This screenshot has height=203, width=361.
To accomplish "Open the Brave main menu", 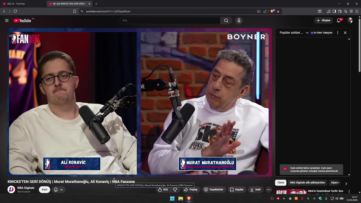I will coord(357,11).
